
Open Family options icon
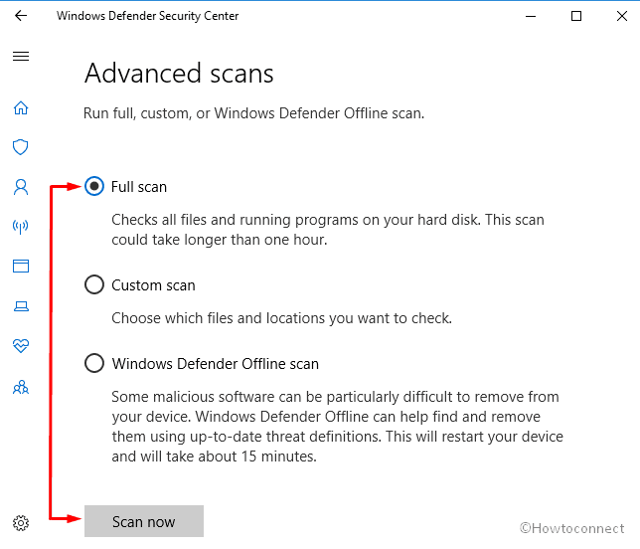click(x=21, y=387)
